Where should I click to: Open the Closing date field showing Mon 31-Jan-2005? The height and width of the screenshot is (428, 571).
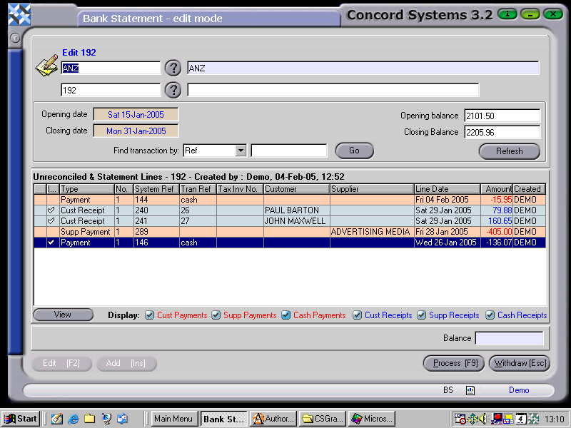pyautogui.click(x=136, y=131)
